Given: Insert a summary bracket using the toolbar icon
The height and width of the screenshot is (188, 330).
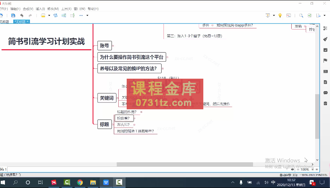Looking at the screenshot, I should pyautogui.click(x=72, y=15).
